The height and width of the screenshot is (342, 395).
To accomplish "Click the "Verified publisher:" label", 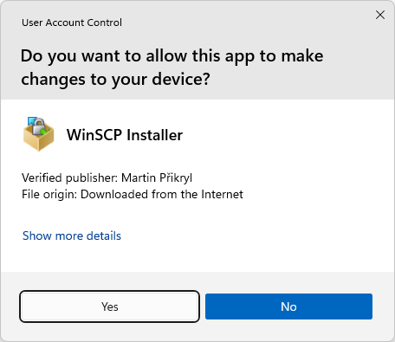I will (x=69, y=177).
